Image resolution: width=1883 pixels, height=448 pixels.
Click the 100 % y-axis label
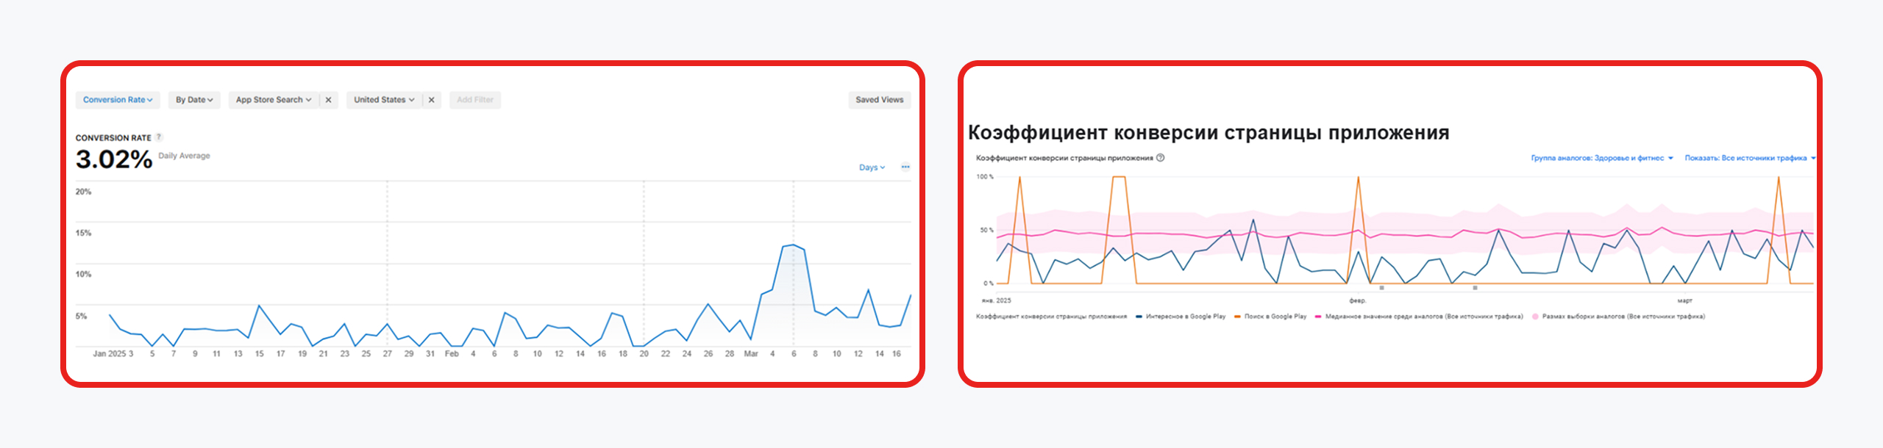[985, 177]
